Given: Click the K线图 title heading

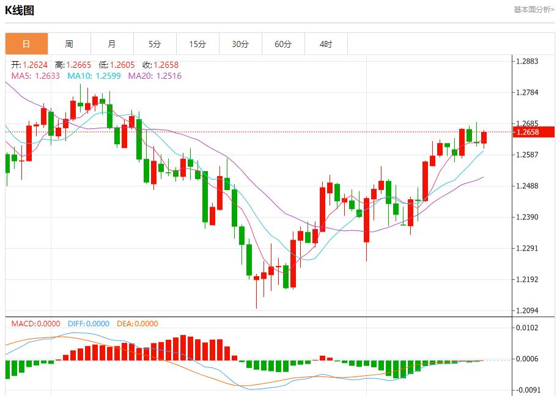Looking at the screenshot, I should tap(20, 10).
